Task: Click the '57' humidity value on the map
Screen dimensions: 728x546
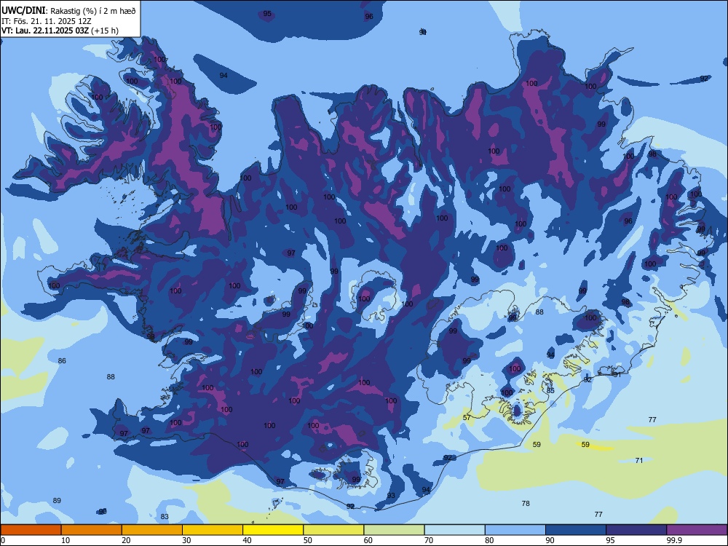Action: [467, 417]
